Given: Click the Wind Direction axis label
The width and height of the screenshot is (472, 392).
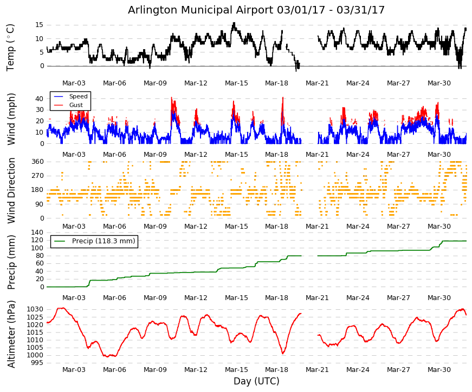Looking at the screenshot, I should pos(11,190).
